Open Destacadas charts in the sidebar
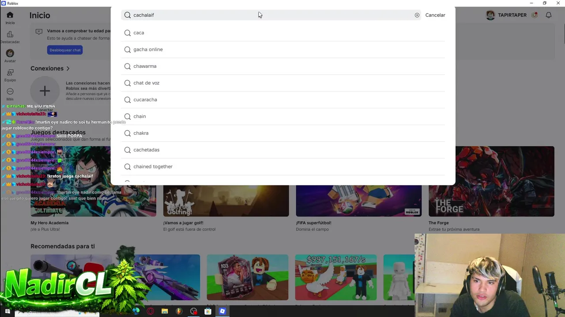Image resolution: width=565 pixels, height=317 pixels. pos(10,37)
